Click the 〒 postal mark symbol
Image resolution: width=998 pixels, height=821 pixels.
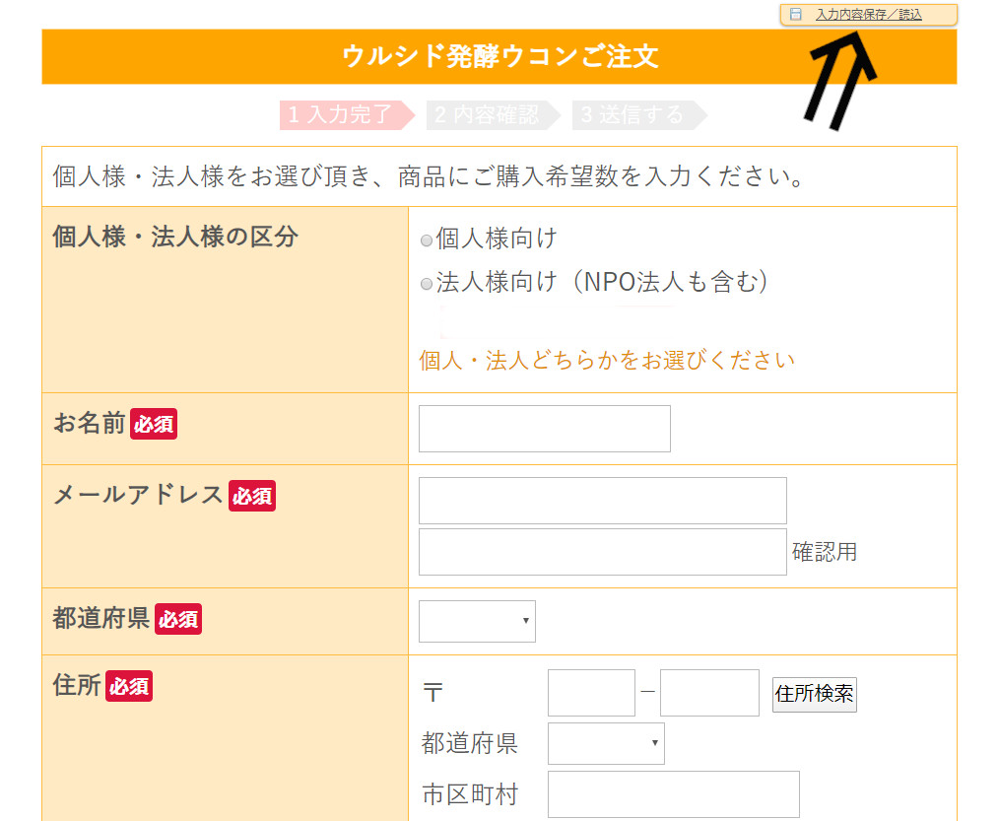(x=432, y=693)
